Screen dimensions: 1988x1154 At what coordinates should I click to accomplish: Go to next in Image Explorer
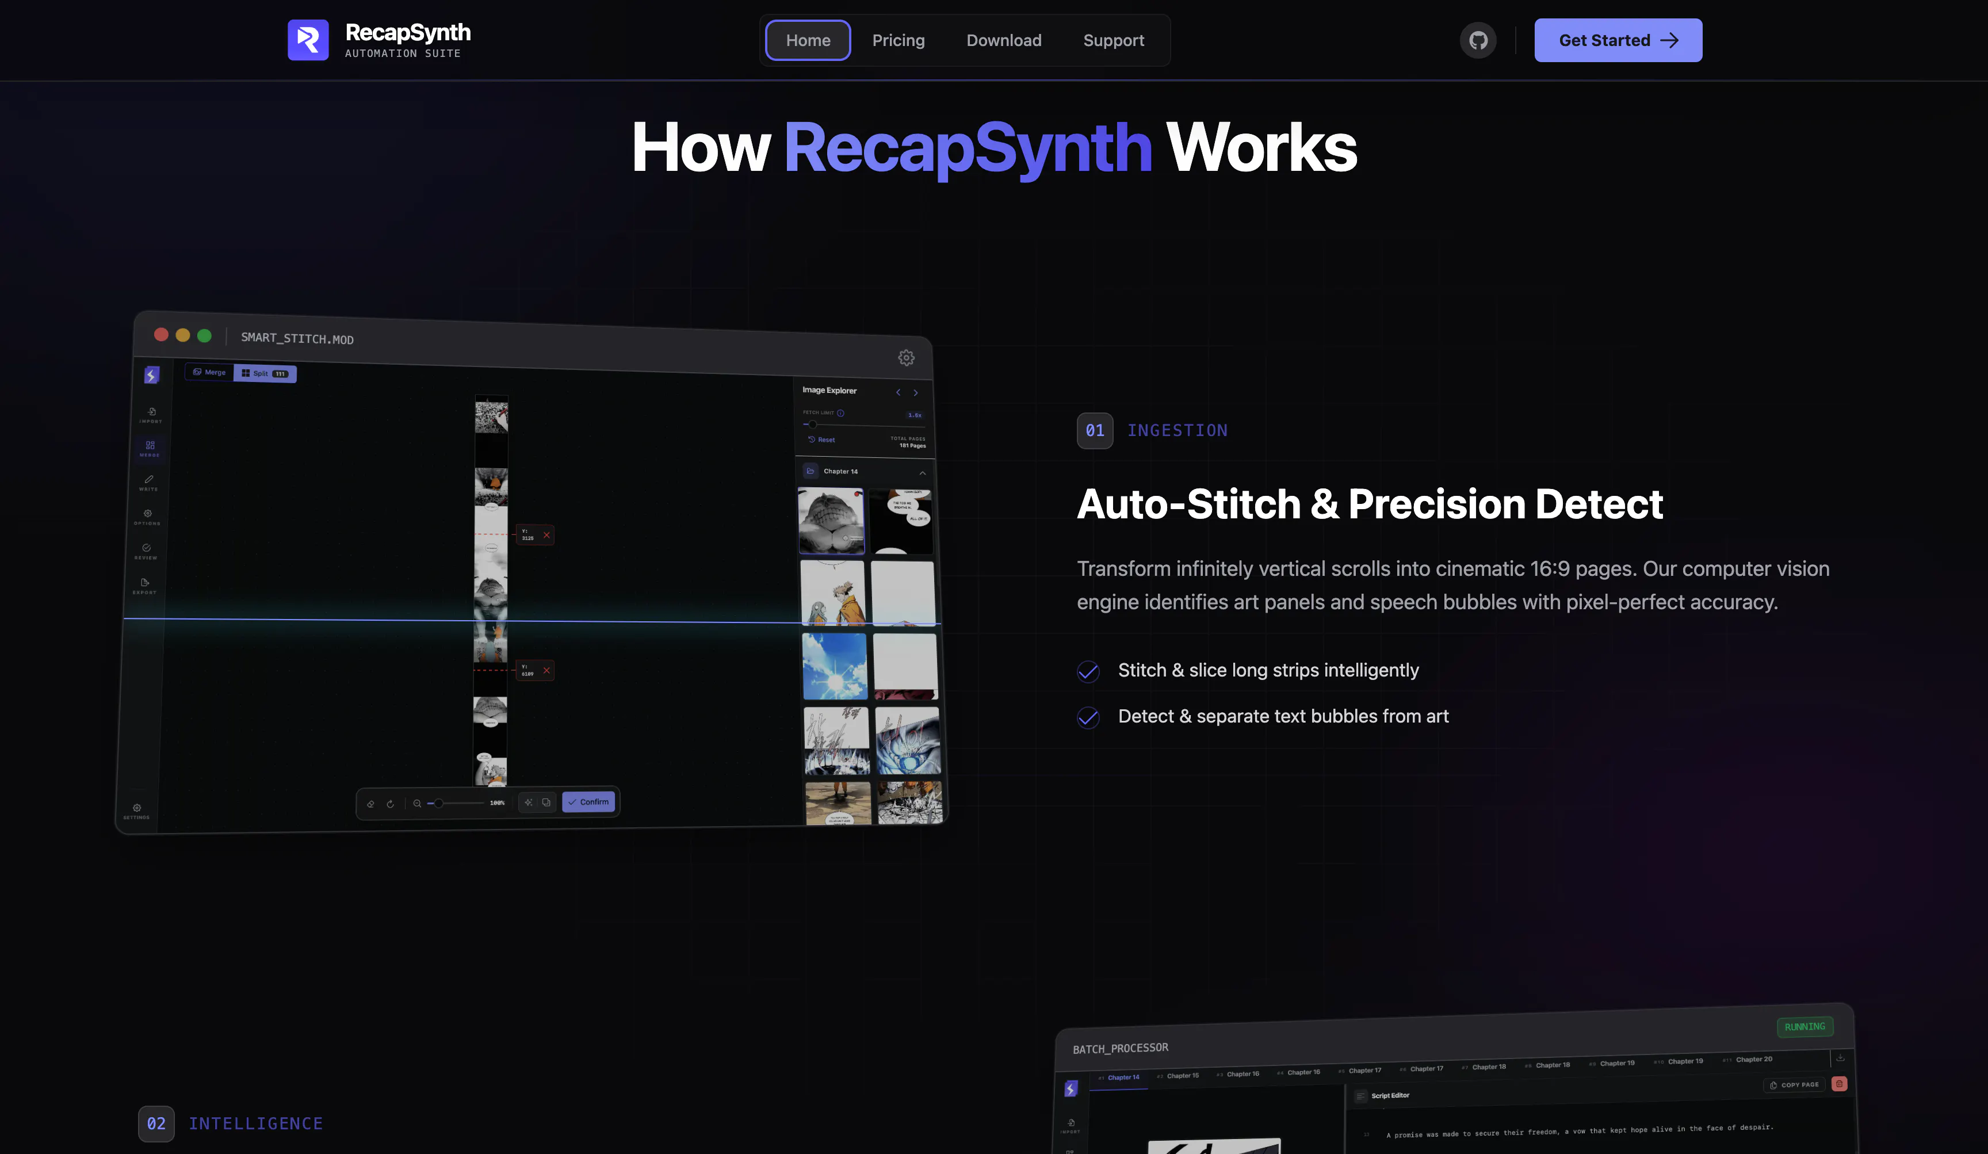pos(915,393)
